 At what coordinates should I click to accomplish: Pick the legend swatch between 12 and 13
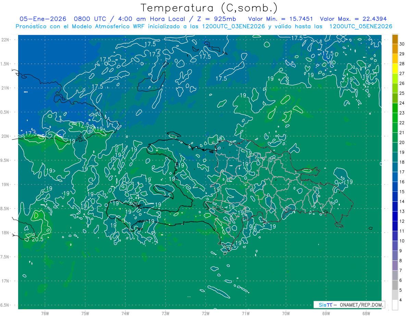pyautogui.click(x=395, y=216)
